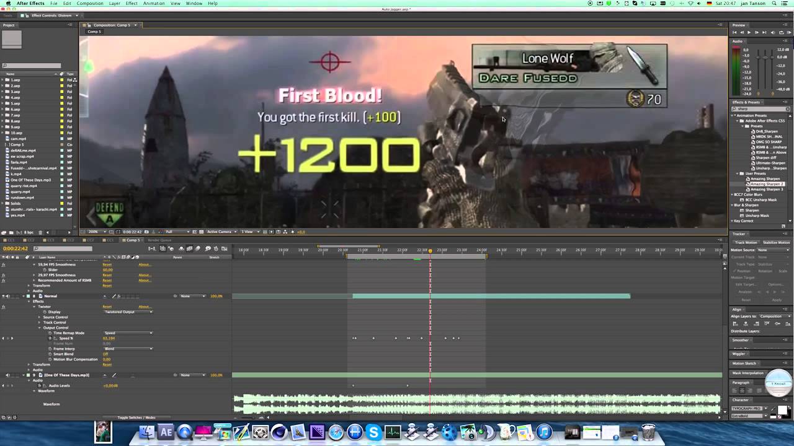Click the Auto-keyframe stopwatch icon in timeline
Viewport: 794px width, 446px height.
[x=216, y=248]
